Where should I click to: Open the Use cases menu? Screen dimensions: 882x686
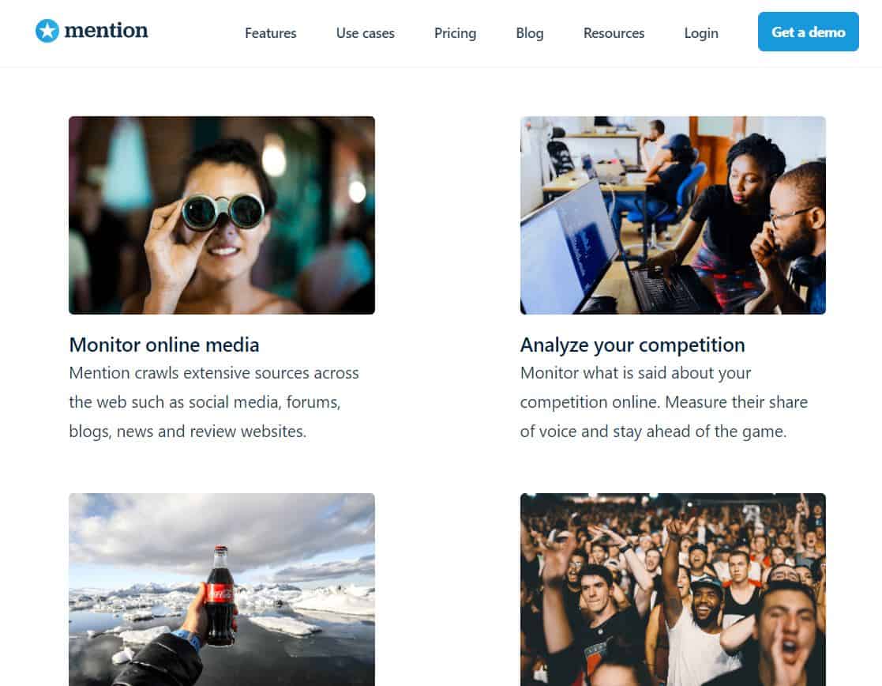(x=365, y=33)
